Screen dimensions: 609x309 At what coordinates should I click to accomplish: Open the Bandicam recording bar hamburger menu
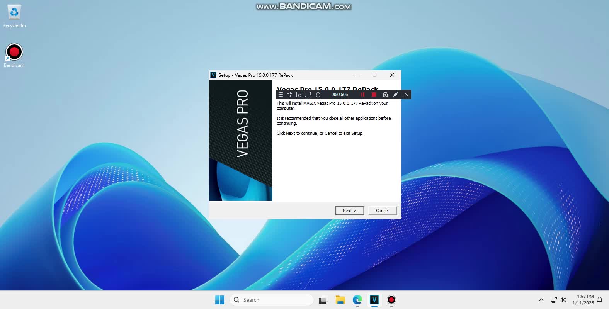point(281,95)
